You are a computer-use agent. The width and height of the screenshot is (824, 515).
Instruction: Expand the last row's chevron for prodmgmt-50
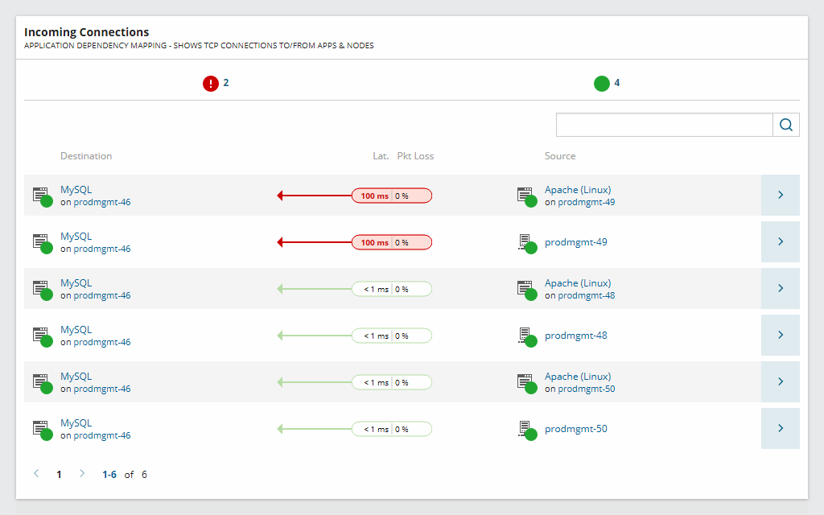[781, 429]
